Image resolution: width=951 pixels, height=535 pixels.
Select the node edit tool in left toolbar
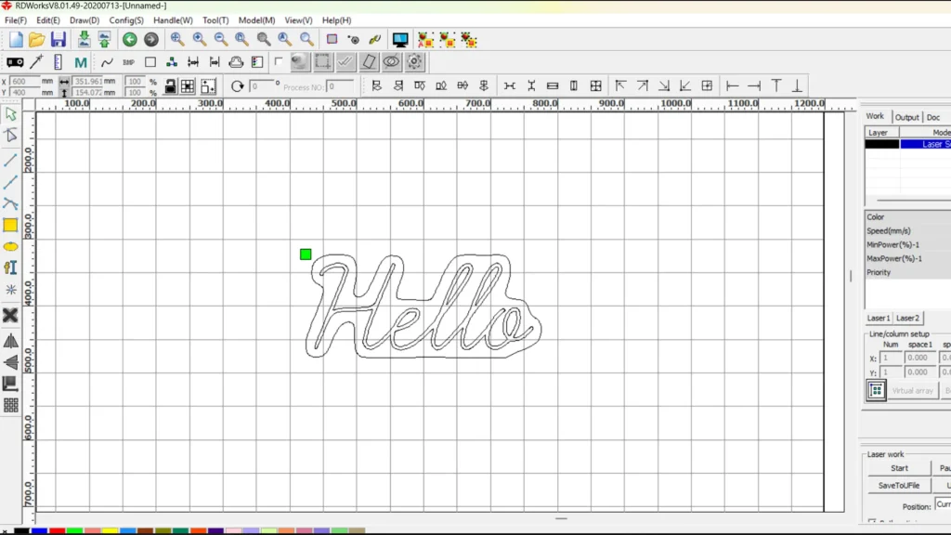pos(11,136)
